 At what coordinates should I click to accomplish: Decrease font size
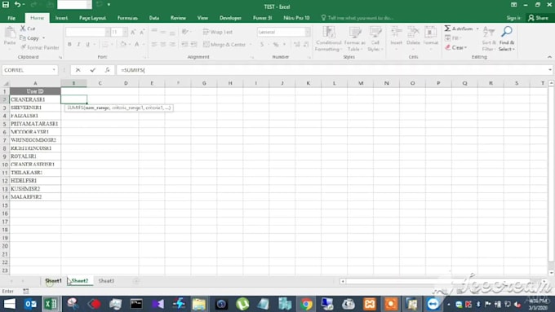142,32
